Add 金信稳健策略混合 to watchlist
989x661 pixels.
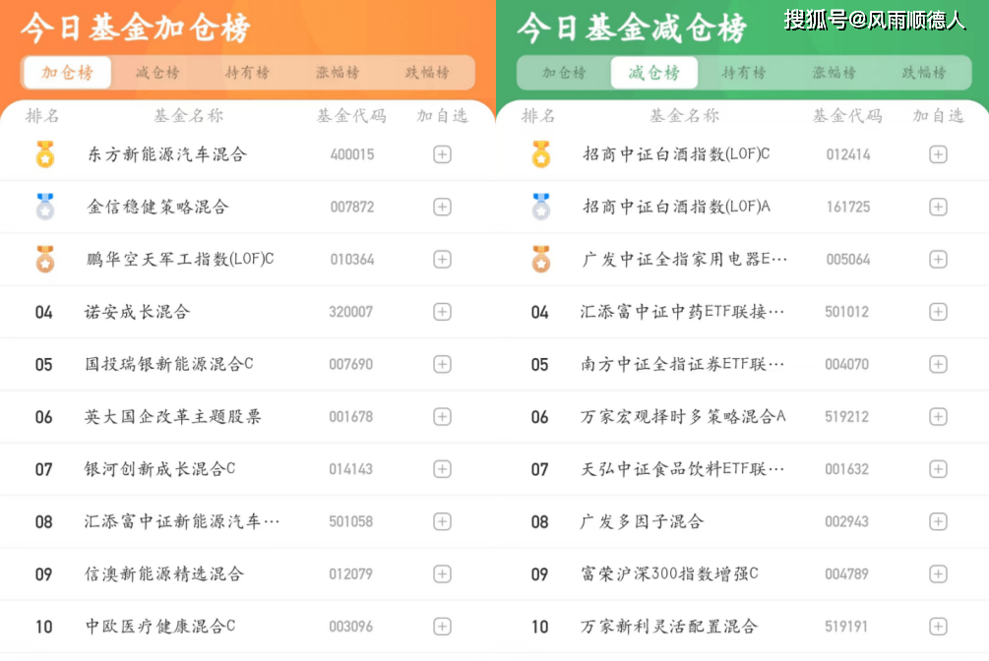click(x=442, y=207)
